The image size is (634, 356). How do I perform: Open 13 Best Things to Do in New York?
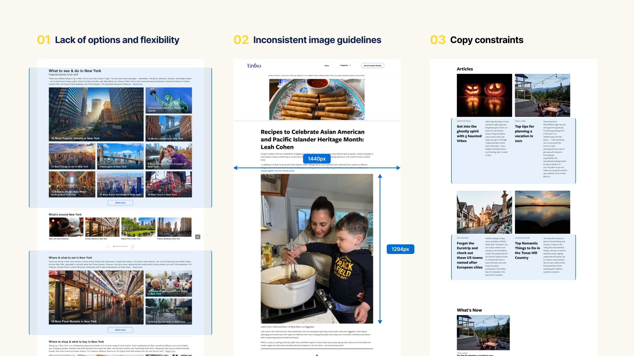coord(72,156)
